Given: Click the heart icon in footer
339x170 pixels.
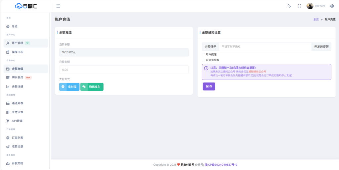Looking at the screenshot, I should tap(178, 165).
